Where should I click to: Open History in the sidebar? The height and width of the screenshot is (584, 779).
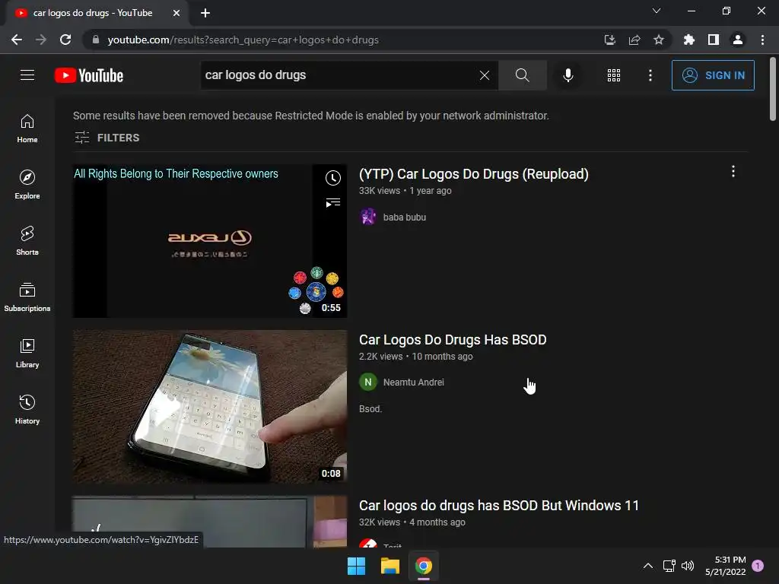coord(27,408)
